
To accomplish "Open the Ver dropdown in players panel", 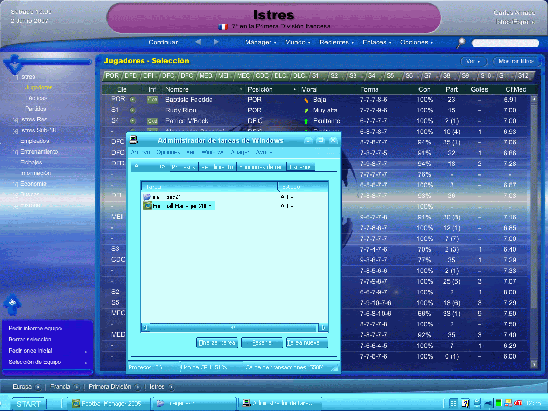I will [473, 61].
